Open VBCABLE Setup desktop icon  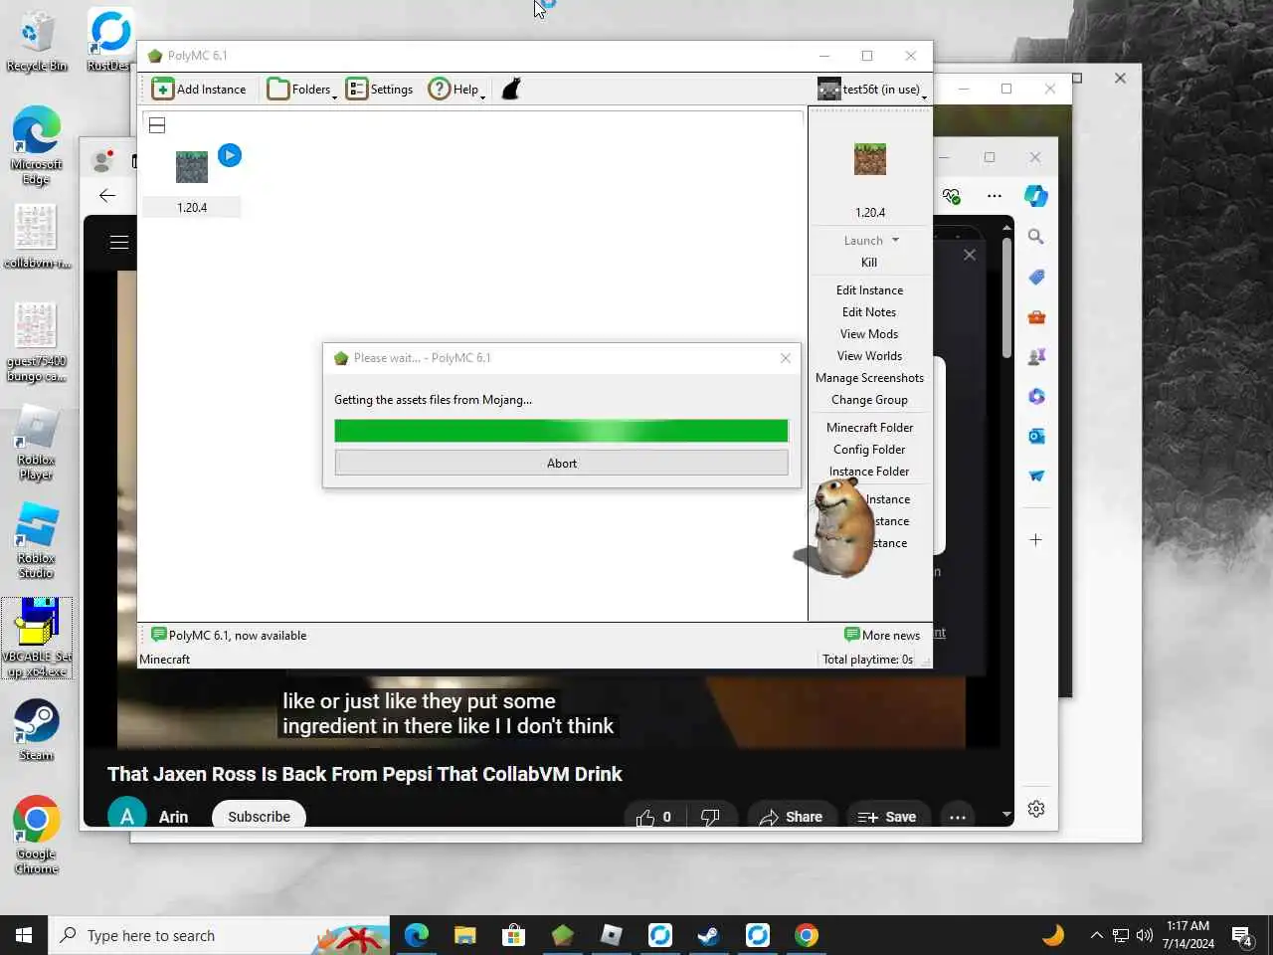(37, 639)
